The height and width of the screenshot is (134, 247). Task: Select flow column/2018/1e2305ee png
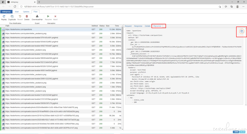[x=61, y=116]
